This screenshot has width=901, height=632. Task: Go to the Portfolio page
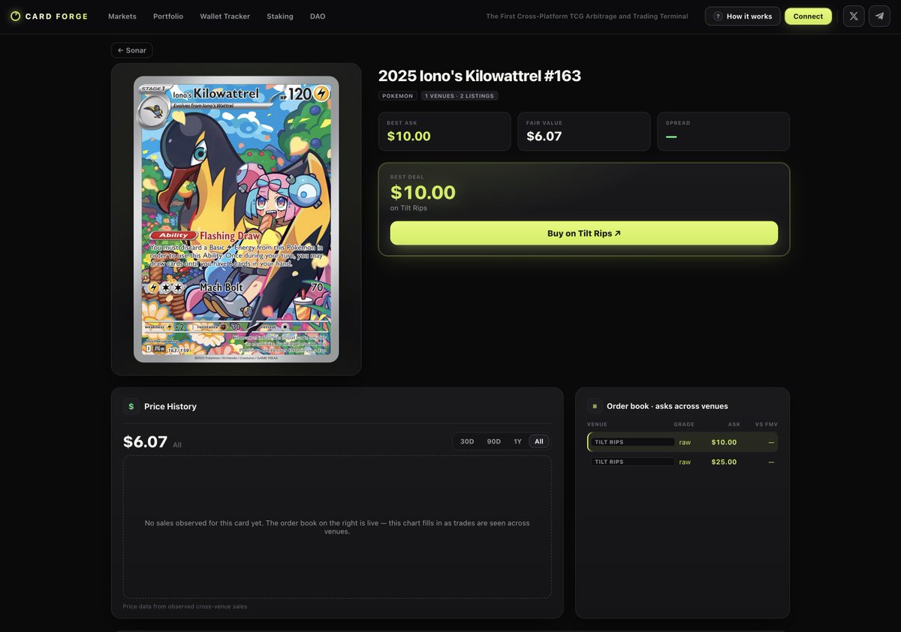click(x=168, y=16)
